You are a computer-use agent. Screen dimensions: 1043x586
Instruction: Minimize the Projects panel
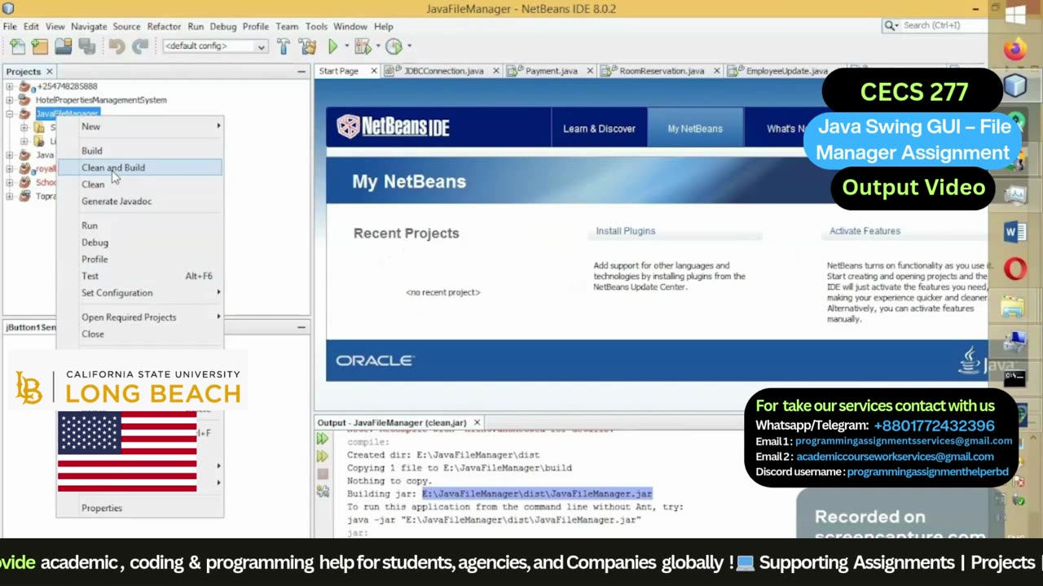click(301, 72)
